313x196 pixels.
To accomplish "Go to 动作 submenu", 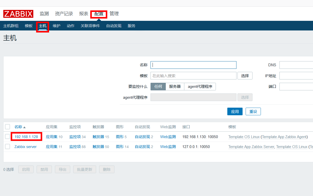I will tap(70, 26).
